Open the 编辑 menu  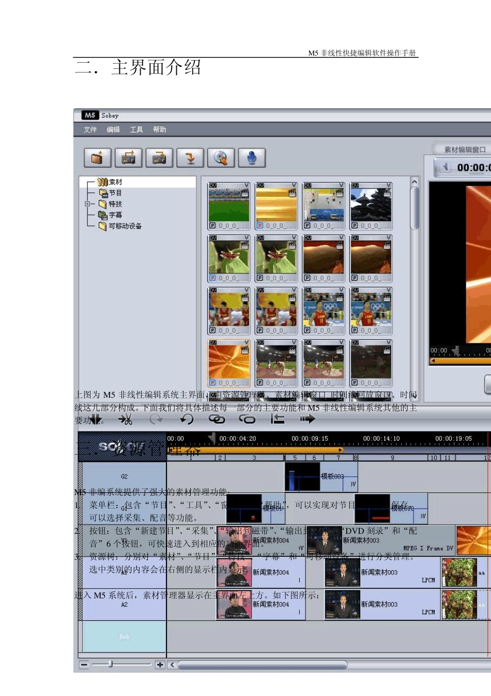click(x=113, y=129)
